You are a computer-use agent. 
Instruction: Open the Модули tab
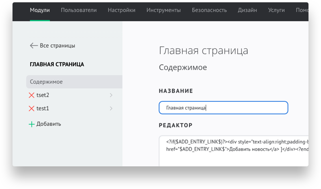click(x=40, y=10)
